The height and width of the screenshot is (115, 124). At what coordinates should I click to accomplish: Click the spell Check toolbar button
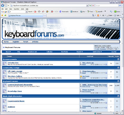click(90, 11)
